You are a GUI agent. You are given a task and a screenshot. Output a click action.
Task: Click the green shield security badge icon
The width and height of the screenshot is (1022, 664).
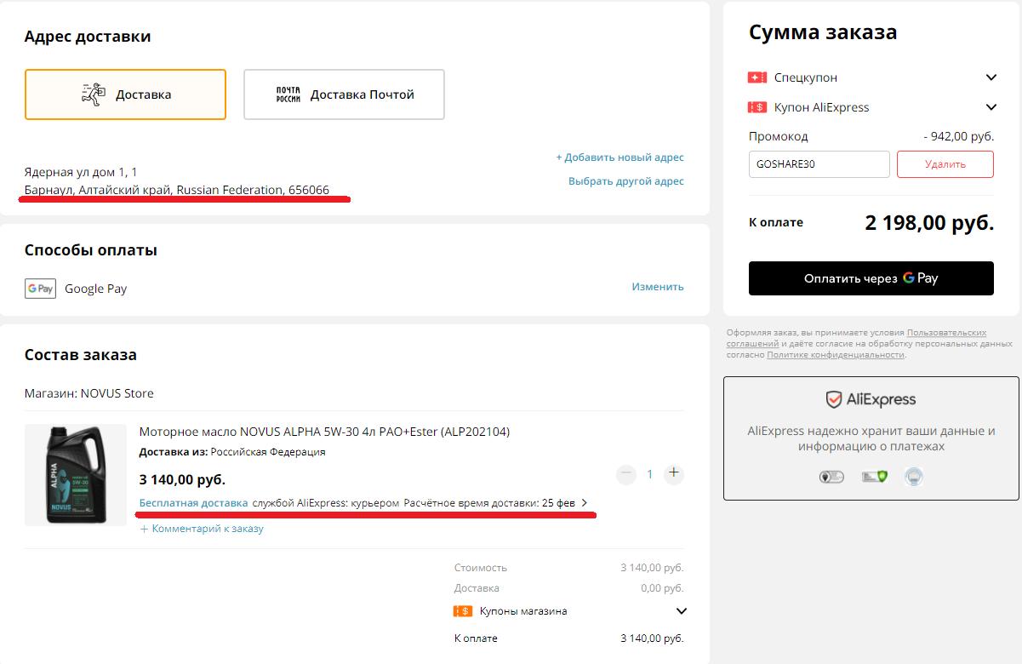pyautogui.click(x=874, y=477)
